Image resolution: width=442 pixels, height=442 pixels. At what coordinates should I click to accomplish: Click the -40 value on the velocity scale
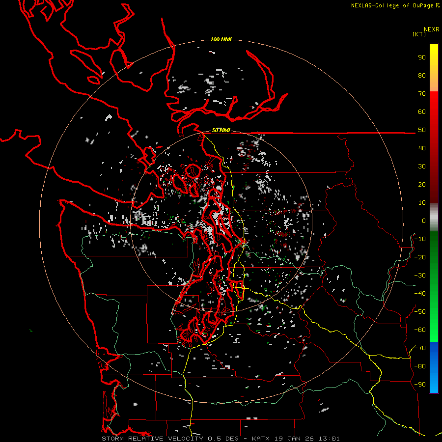pyautogui.click(x=420, y=294)
